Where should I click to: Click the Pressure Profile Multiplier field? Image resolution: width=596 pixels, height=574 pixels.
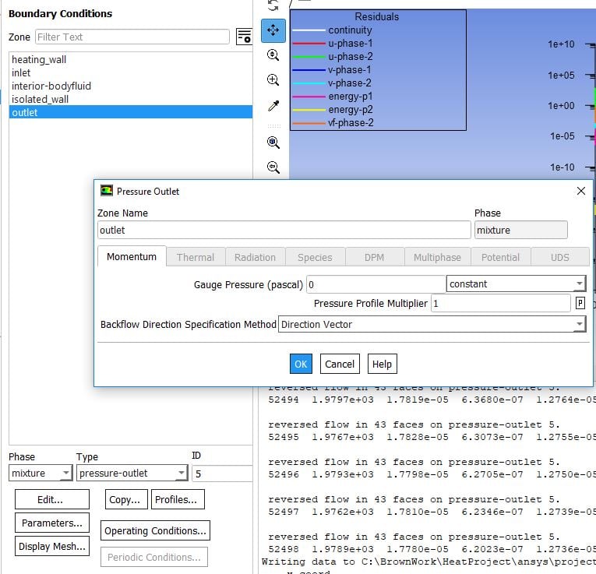(501, 303)
